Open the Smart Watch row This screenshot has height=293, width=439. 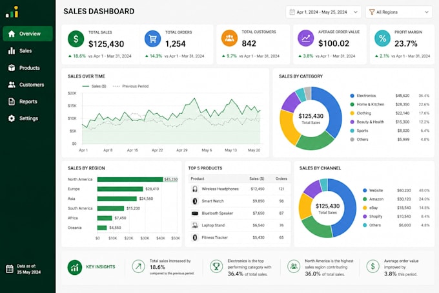[x=240, y=201]
